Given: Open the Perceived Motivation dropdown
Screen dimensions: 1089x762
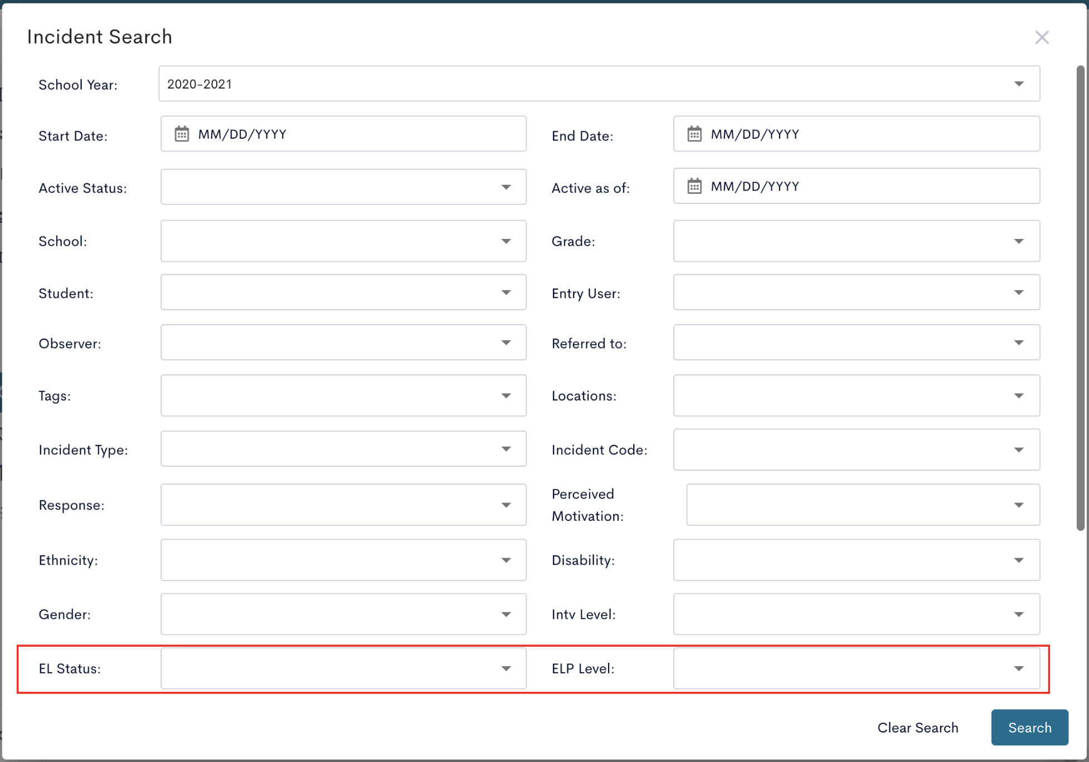Looking at the screenshot, I should coord(863,505).
